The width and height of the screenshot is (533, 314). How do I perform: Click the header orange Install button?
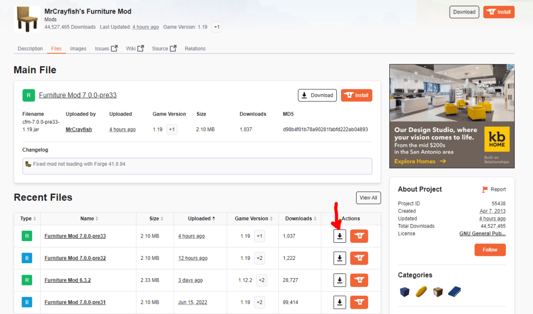[x=499, y=12]
